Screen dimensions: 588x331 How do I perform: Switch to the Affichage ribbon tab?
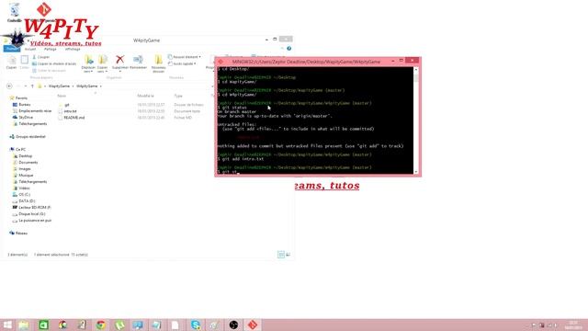[x=73, y=49]
